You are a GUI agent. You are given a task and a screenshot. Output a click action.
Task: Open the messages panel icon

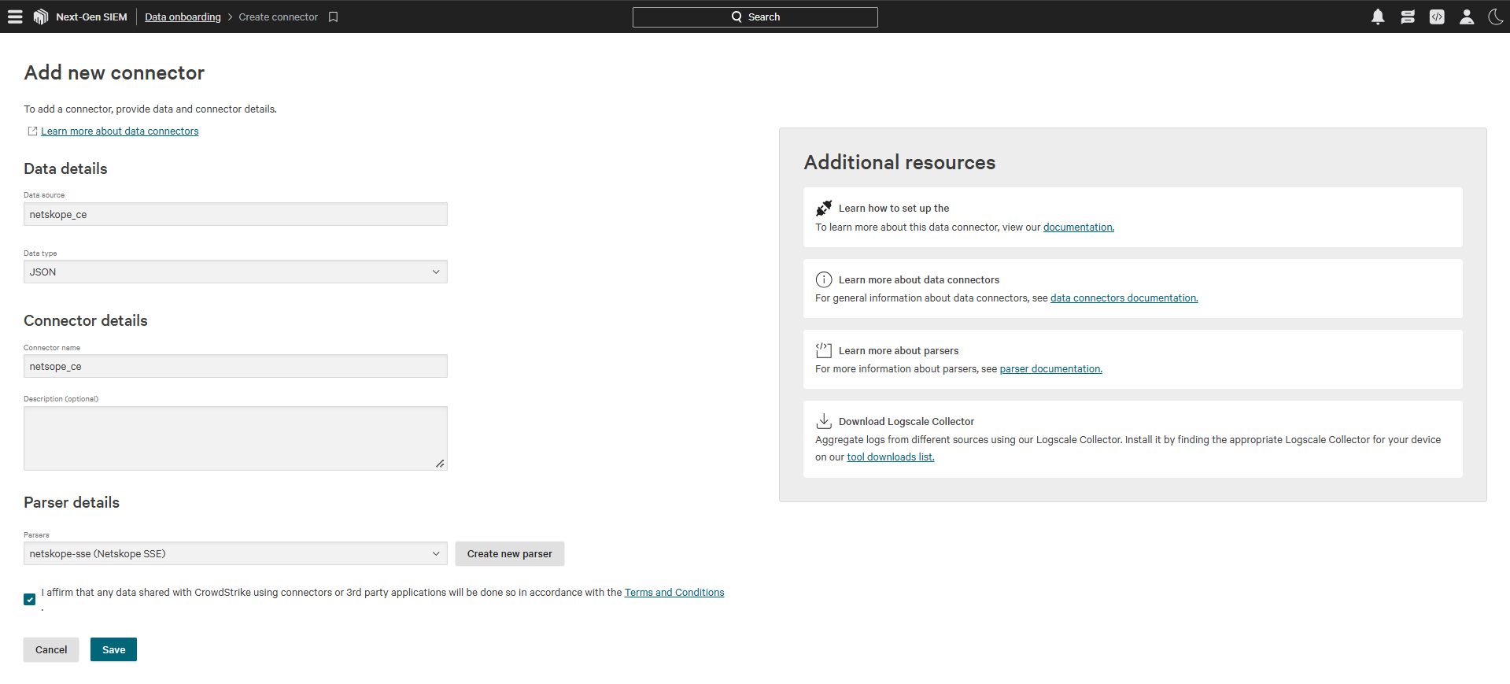1408,17
